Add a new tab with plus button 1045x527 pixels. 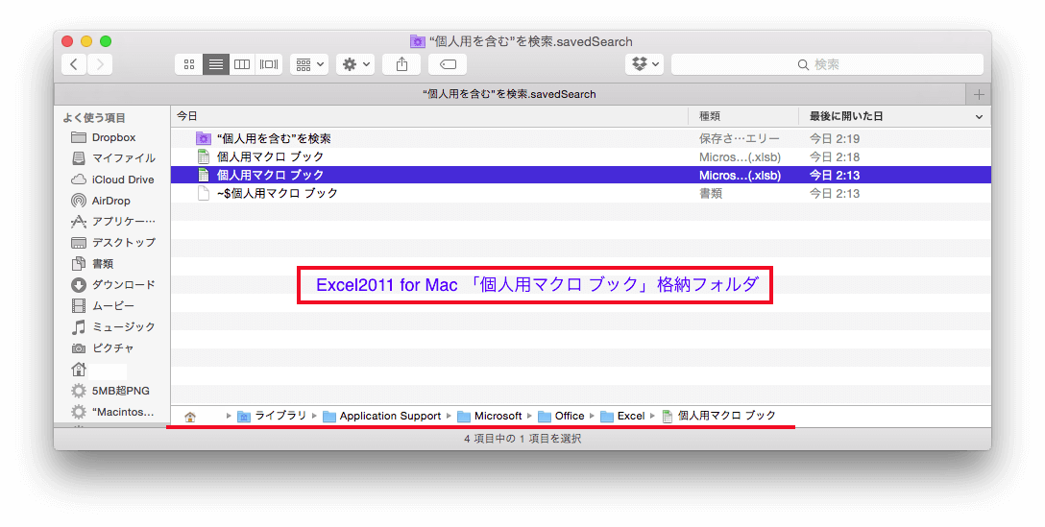979,95
